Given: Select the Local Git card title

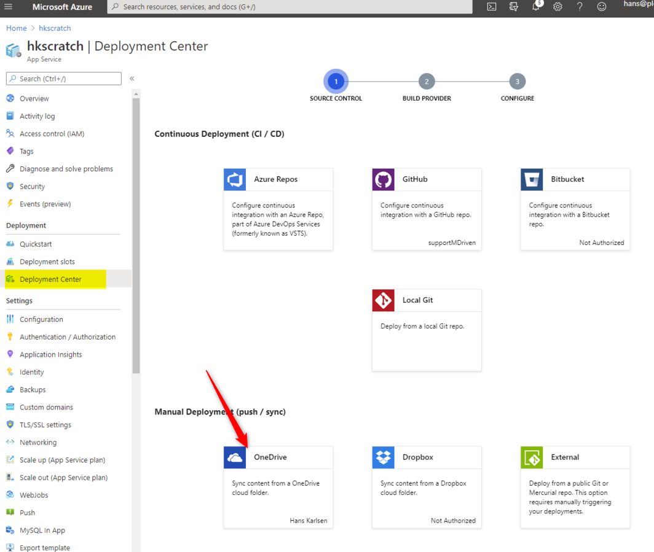Looking at the screenshot, I should click(417, 300).
